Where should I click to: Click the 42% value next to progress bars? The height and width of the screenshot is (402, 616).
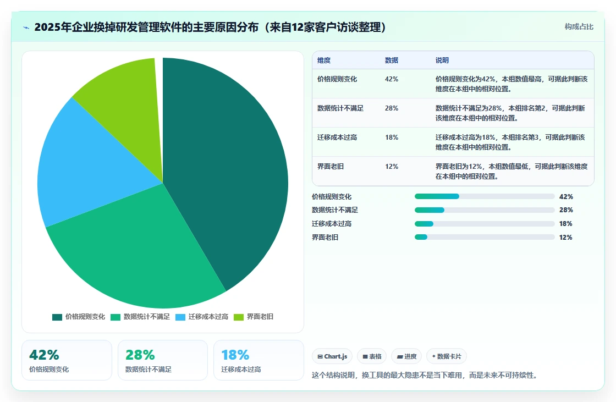(x=566, y=196)
